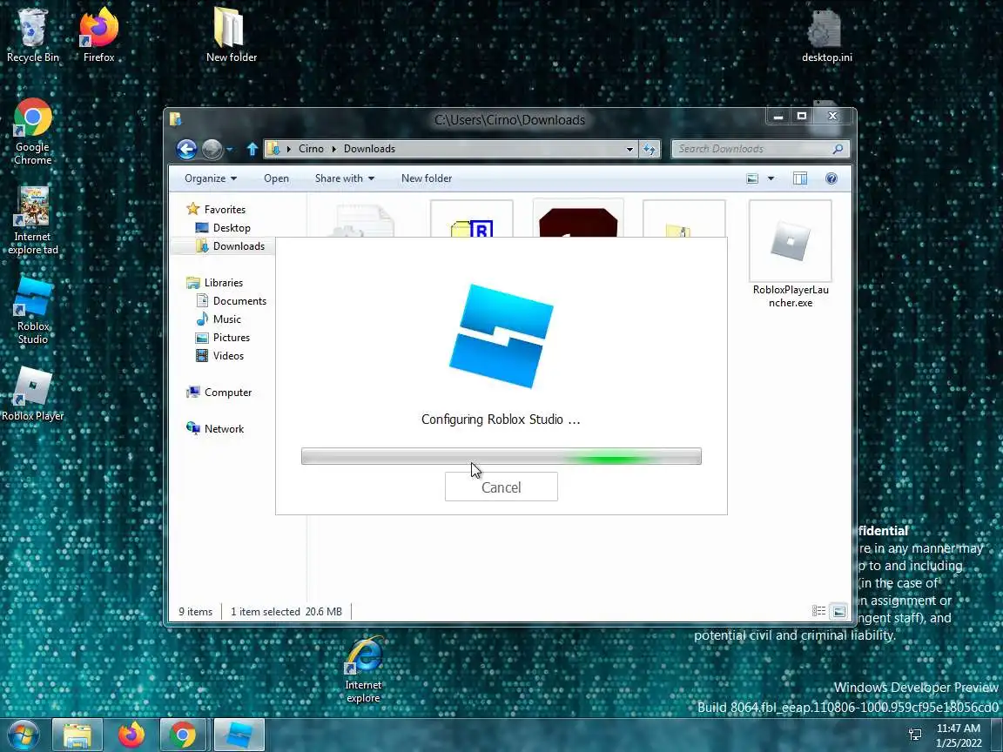1003x752 pixels.
Task: Switch to Firefox in the taskbar
Action: click(x=131, y=735)
